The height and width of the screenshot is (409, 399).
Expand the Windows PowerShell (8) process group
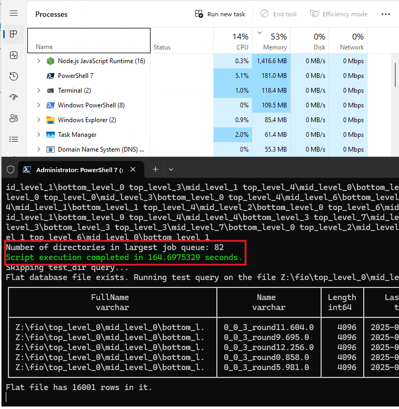point(38,105)
